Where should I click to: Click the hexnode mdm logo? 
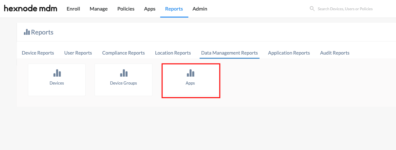(30, 9)
